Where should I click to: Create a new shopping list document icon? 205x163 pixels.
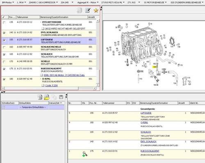pyautogui.click(x=40, y=97)
